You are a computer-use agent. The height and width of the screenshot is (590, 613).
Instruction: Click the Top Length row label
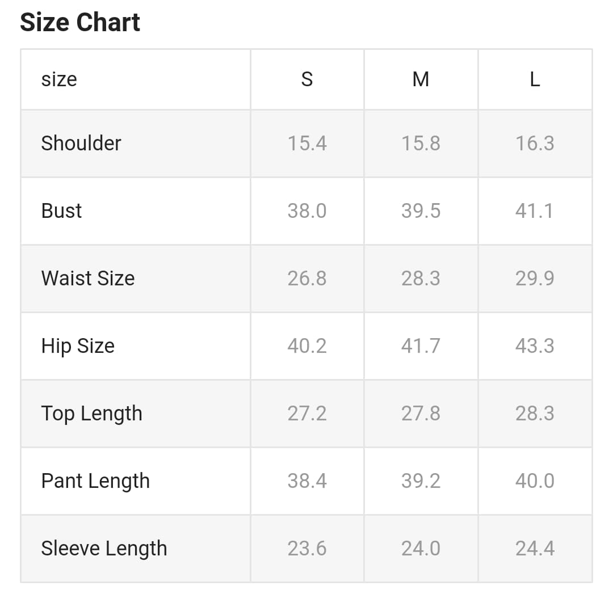click(91, 414)
